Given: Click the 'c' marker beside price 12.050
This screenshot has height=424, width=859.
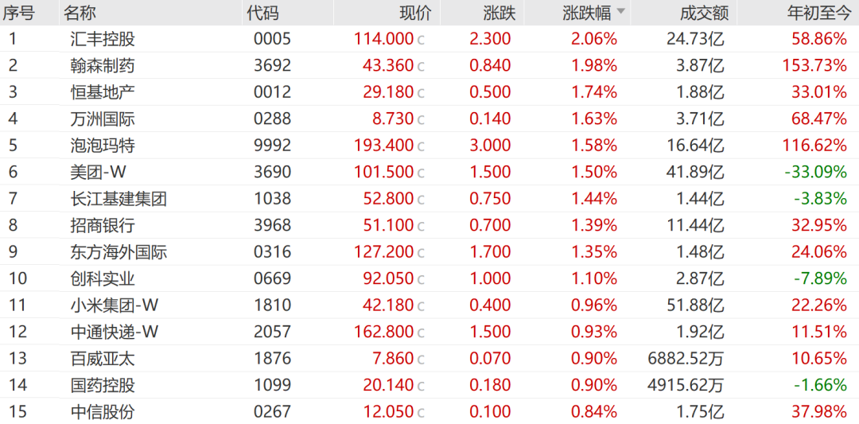Looking at the screenshot, I should [421, 412].
